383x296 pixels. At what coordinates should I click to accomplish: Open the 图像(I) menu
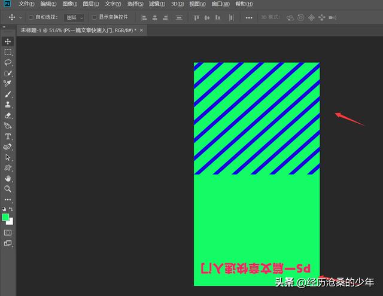[x=69, y=4]
